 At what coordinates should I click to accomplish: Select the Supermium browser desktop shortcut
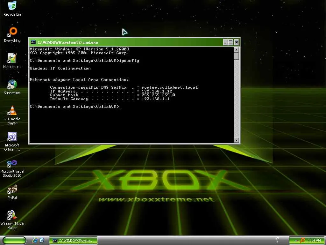[12, 87]
